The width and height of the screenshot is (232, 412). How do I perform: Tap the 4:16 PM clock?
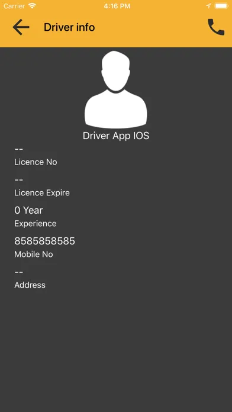click(x=117, y=6)
